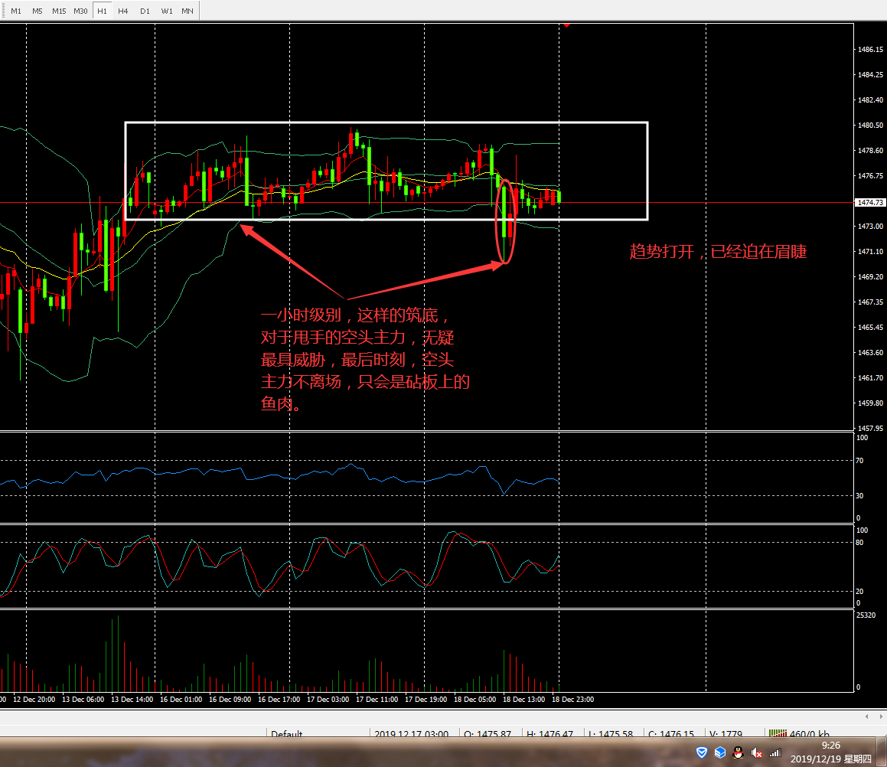Choose the M30 period button

[x=80, y=11]
